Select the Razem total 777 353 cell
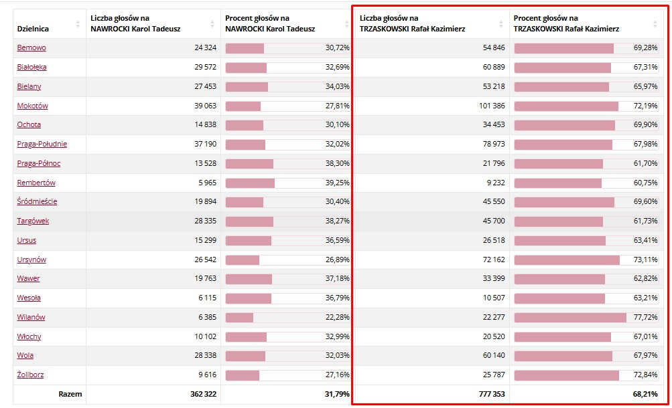The width and height of the screenshot is (672, 408). pyautogui.click(x=432, y=394)
